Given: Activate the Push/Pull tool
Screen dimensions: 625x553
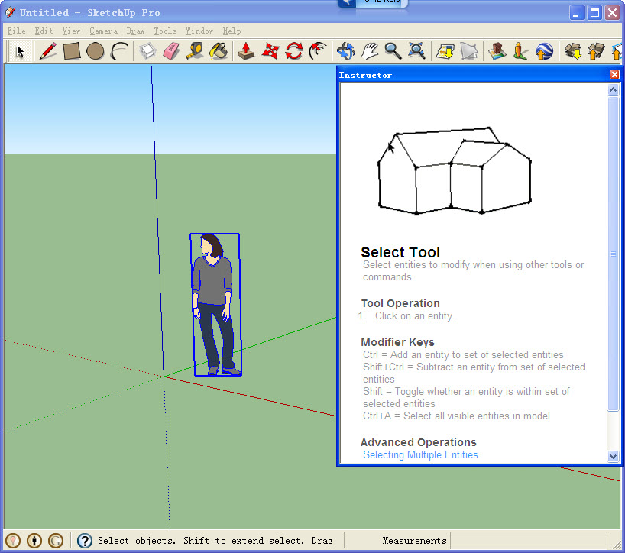Looking at the screenshot, I should pos(246,51).
